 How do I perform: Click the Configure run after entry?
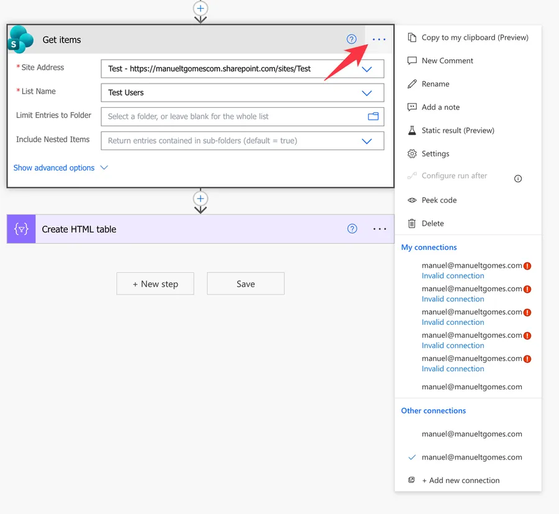click(454, 175)
